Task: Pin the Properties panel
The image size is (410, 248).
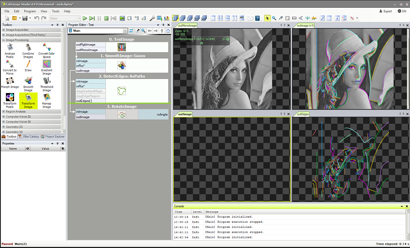Action: click(x=58, y=143)
